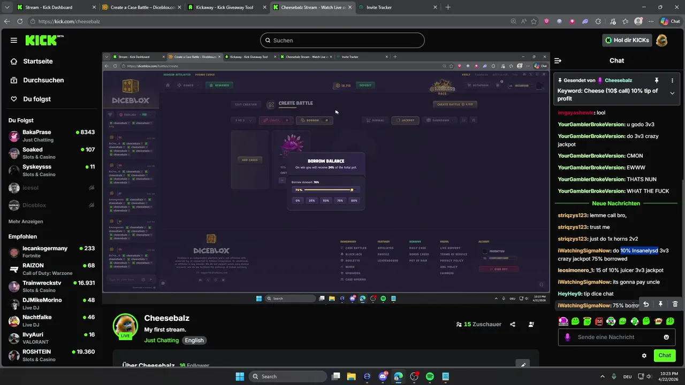
Task: Open the 3 vs 3 dropdown in stream
Action: [x=243, y=120]
